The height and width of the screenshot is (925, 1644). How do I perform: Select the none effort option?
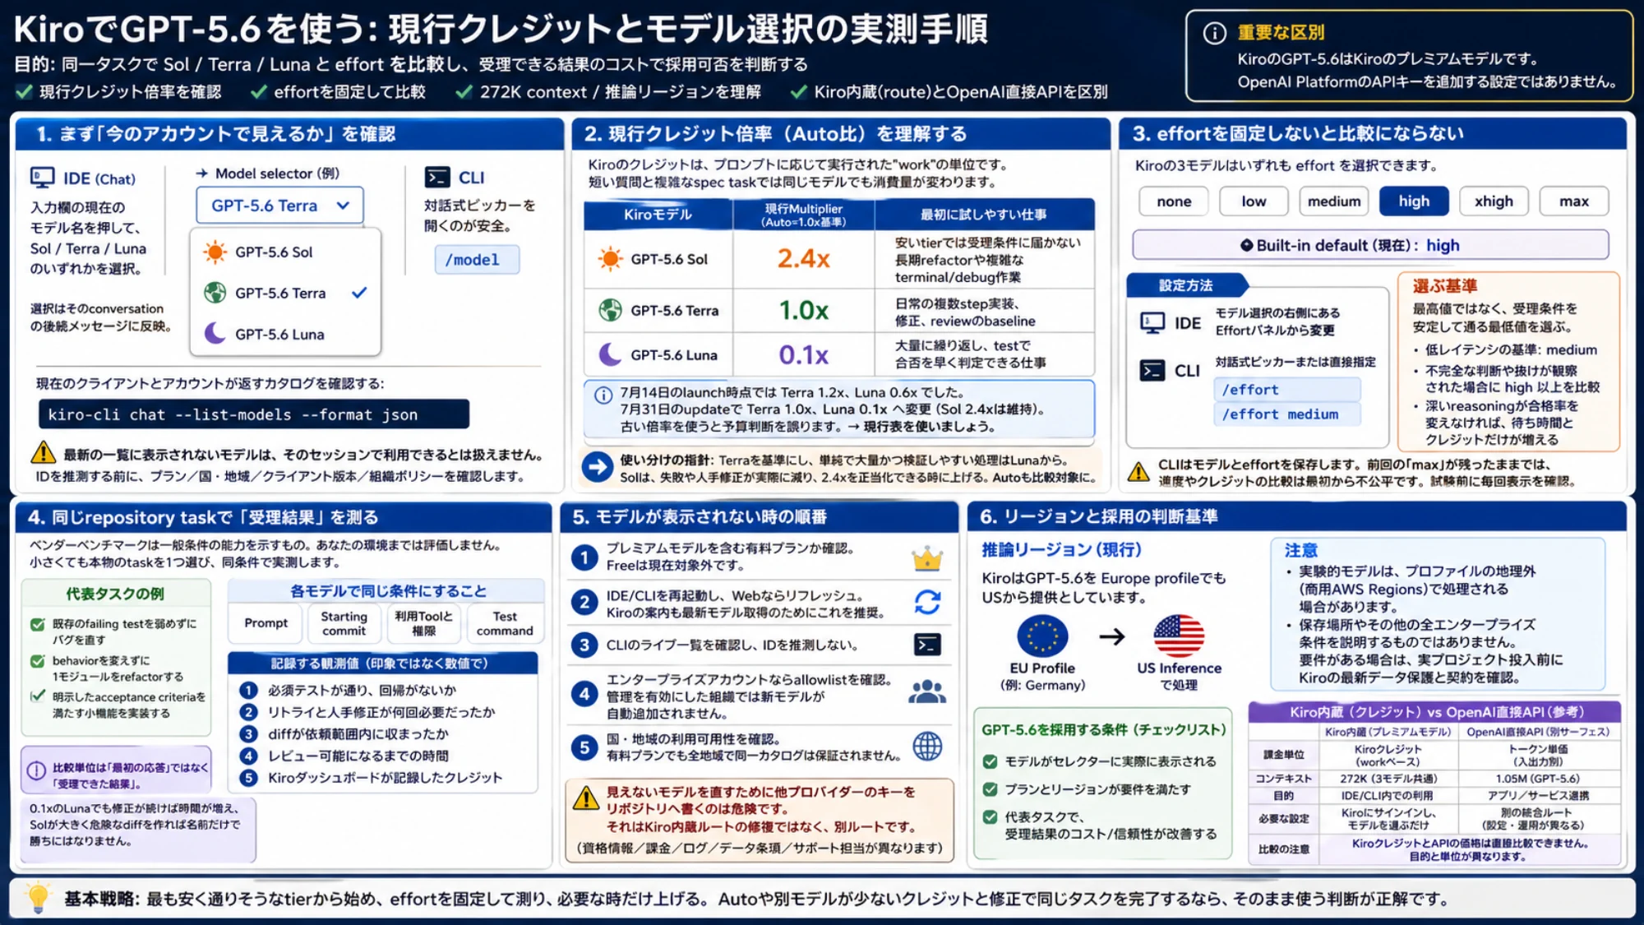click(x=1174, y=201)
